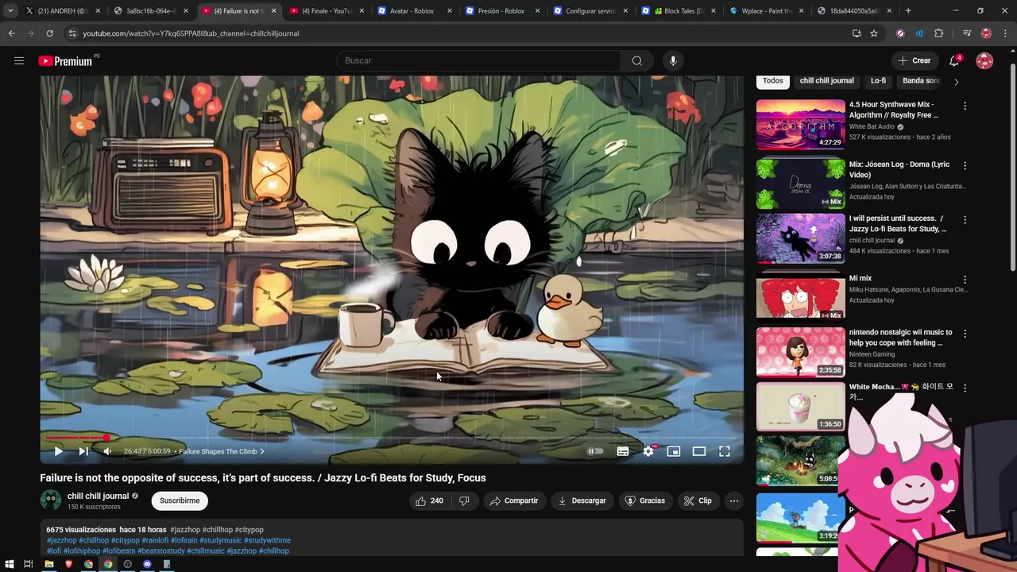Start voice search with the microphone
Image resolution: width=1017 pixels, height=572 pixels.
673,60
